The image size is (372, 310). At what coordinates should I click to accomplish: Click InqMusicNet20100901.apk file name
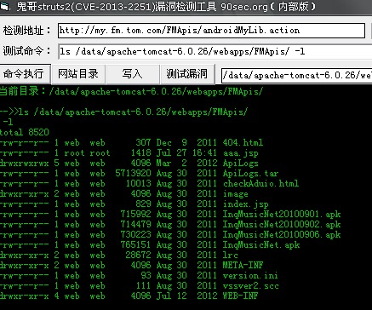282,215
